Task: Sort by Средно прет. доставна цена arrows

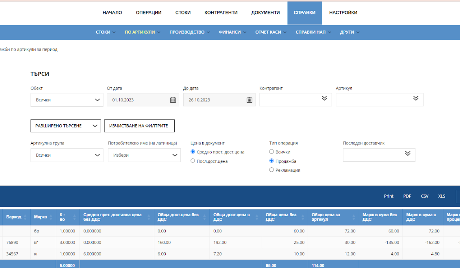Action: (x=149, y=217)
